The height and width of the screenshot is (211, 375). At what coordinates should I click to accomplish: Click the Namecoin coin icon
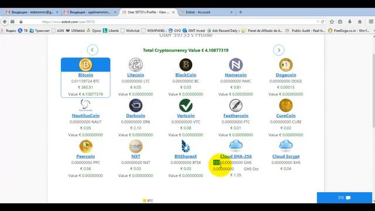236,64
